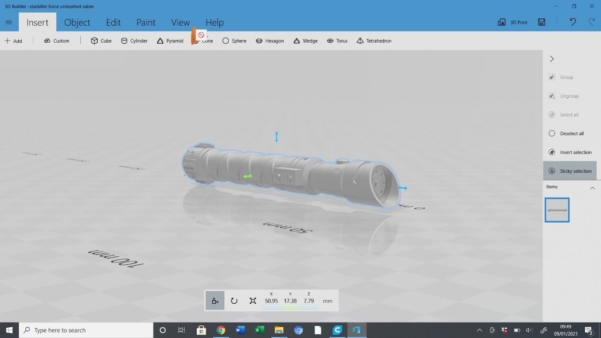This screenshot has height=338, width=601.
Task: Open File Explorer from the taskbar
Action: [x=279, y=330]
